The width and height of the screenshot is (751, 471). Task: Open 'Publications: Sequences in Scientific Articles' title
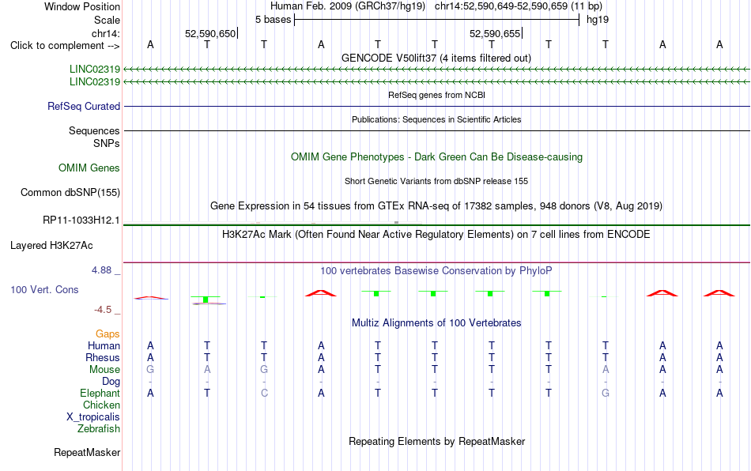tap(436, 119)
